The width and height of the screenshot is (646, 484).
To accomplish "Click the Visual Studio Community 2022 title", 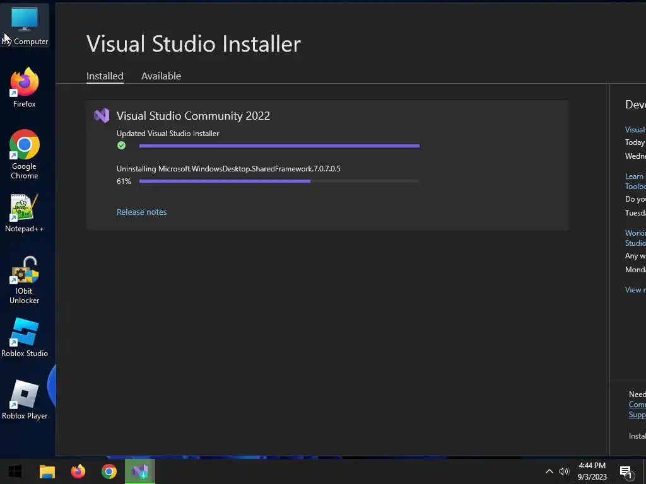I will (x=193, y=116).
